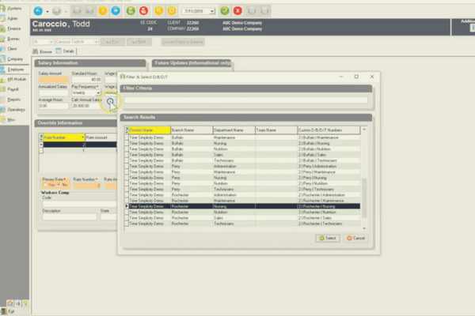Switch to the Details tab
475x316 pixels.
tap(65, 51)
